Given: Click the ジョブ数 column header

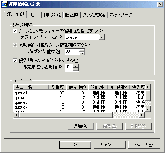Looking at the screenshot, I should (98, 87).
